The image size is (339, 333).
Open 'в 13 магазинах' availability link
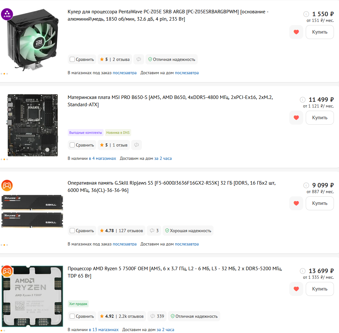click(x=104, y=330)
